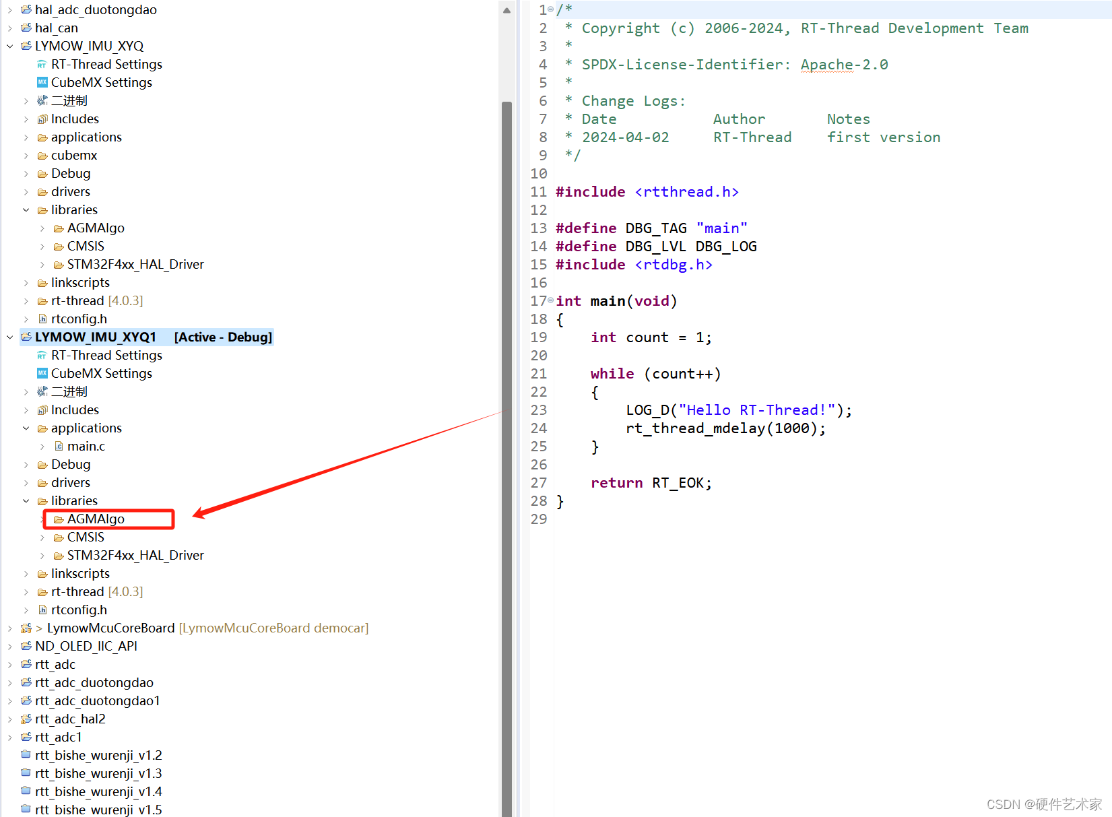Select rtt_bishe_wurenji_v1.5 project
This screenshot has height=817, width=1112.
point(98,810)
